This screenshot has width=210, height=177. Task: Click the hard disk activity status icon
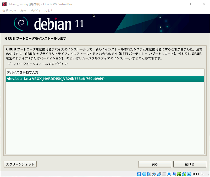(139, 174)
